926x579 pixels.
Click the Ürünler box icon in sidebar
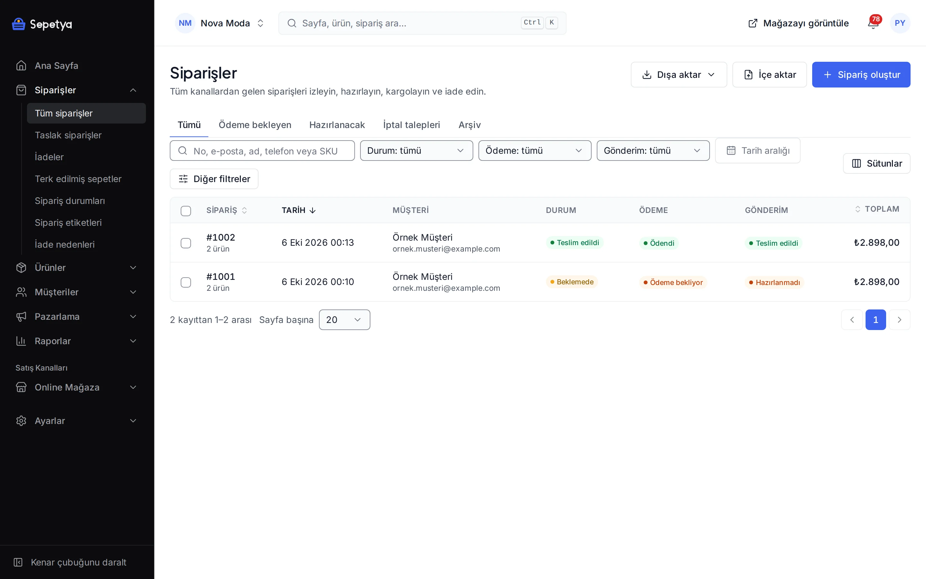(21, 267)
